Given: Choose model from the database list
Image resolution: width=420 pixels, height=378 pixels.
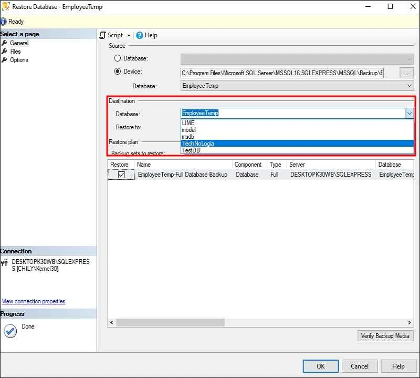Looking at the screenshot, I should tap(297, 130).
